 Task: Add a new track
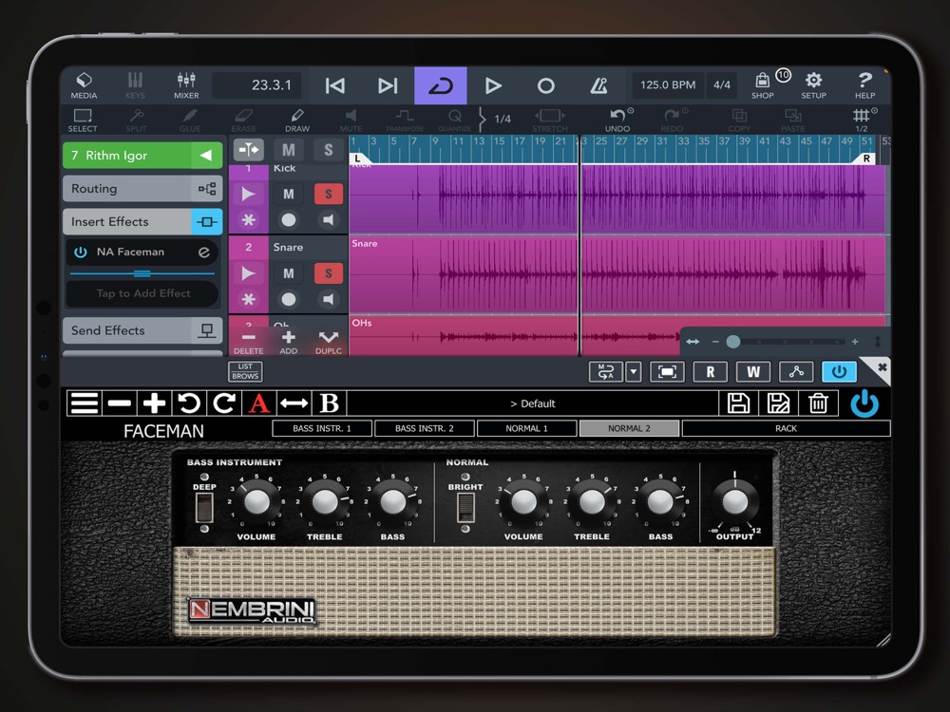[x=289, y=342]
